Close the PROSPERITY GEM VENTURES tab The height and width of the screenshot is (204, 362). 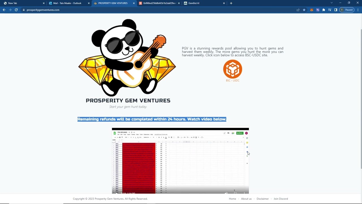(134, 3)
